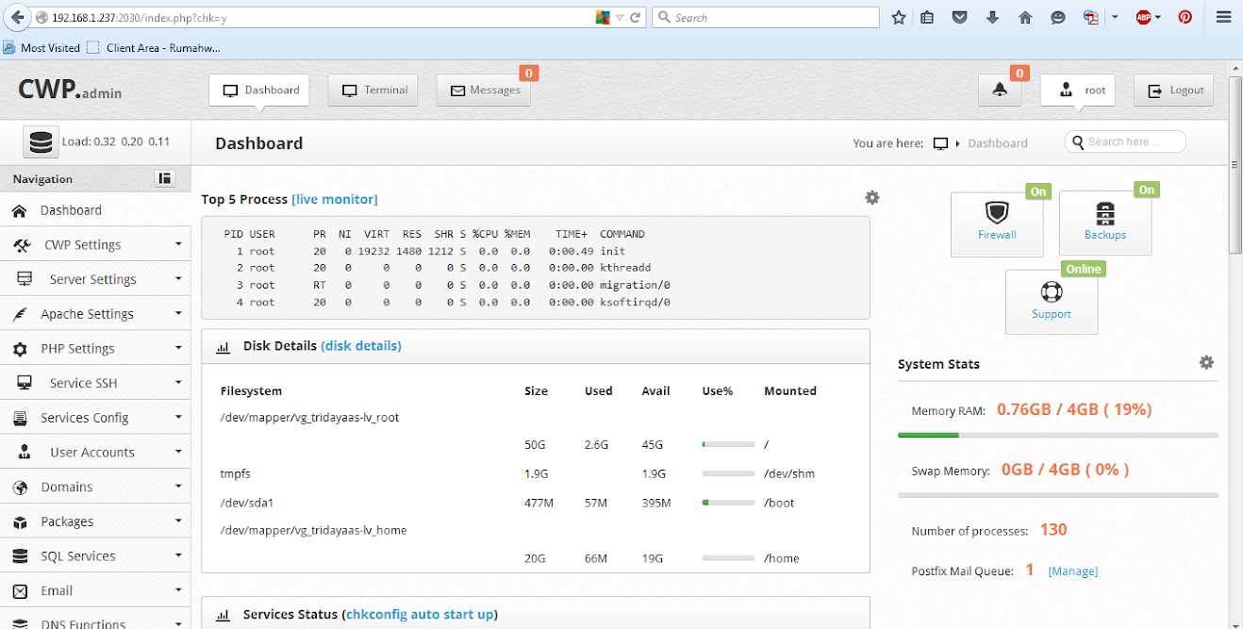Image resolution: width=1243 pixels, height=629 pixels.
Task: Click process count 130
Action: [1053, 530]
